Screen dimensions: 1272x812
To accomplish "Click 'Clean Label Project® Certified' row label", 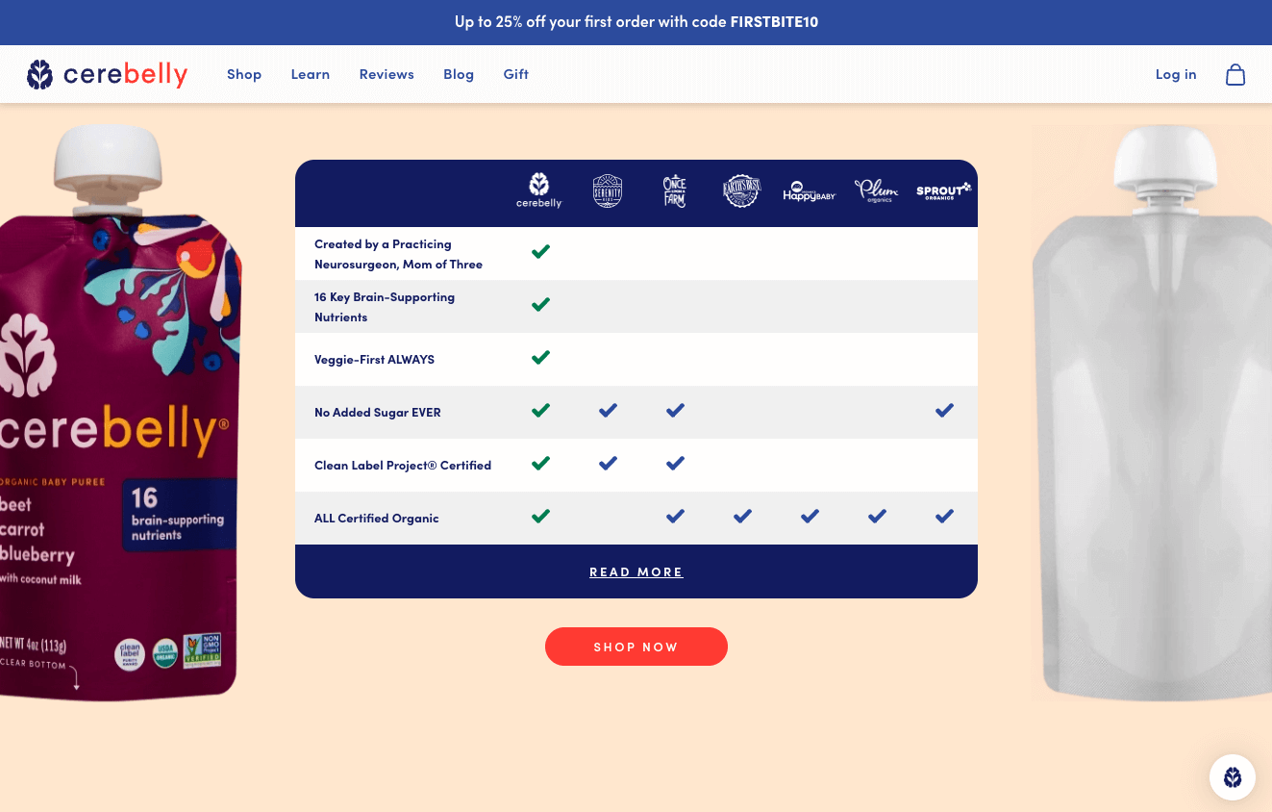I will pyautogui.click(x=403, y=466).
